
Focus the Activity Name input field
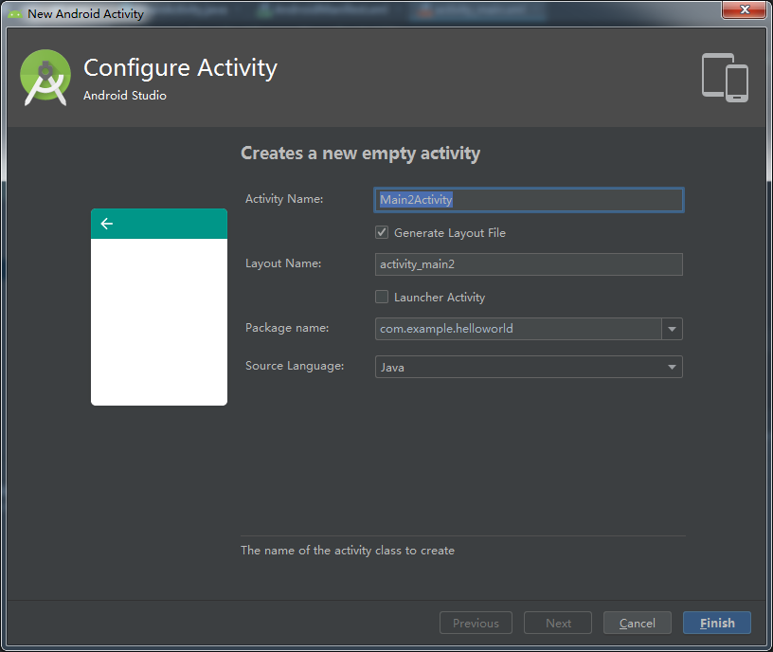(529, 200)
